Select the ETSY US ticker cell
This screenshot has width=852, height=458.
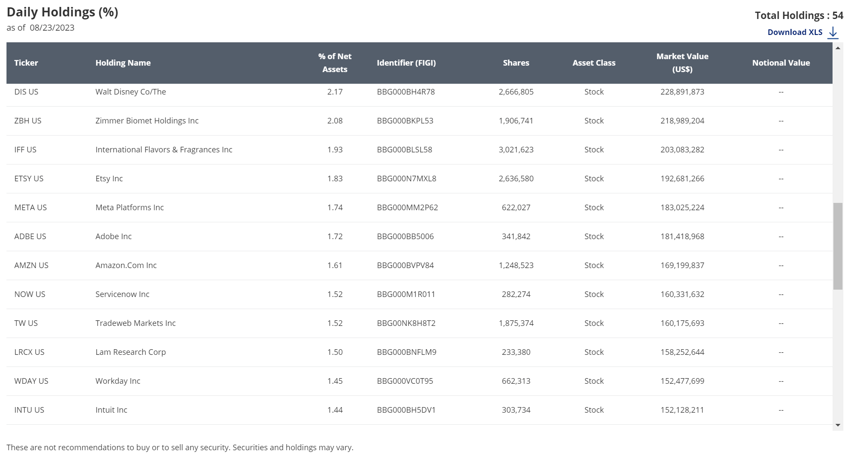[x=29, y=179]
